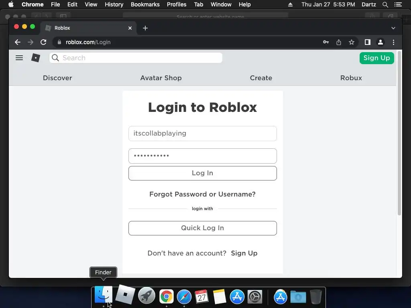Image resolution: width=411 pixels, height=308 pixels.
Task: Open Launchpad rocket icon in Dock
Action: pyautogui.click(x=146, y=296)
